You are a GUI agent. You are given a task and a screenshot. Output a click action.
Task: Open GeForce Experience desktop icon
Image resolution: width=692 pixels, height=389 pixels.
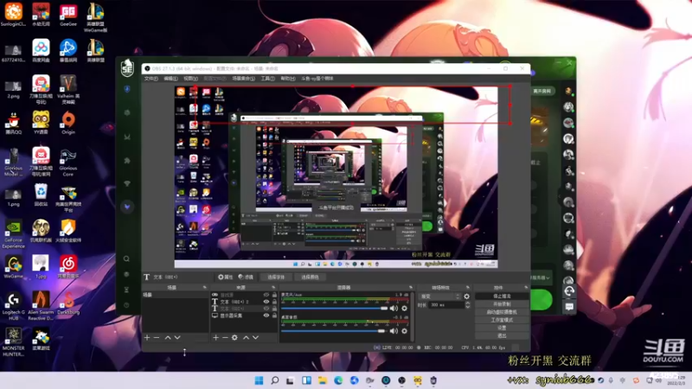pos(14,234)
